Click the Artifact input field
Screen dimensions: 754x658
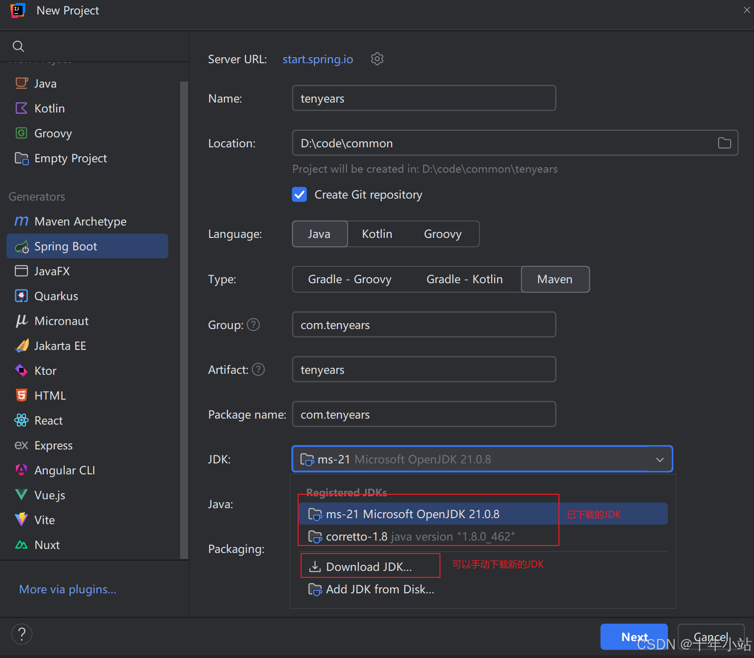(424, 369)
